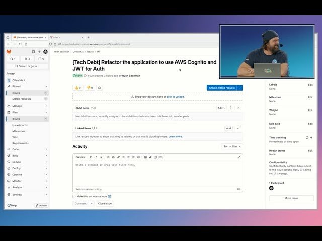Expand the Code sidebar section
Image resolution: width=322 pixels, height=241 pixels.
tap(46, 149)
